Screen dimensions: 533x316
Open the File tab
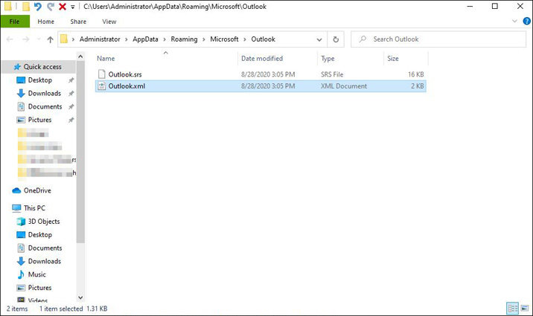tap(15, 22)
